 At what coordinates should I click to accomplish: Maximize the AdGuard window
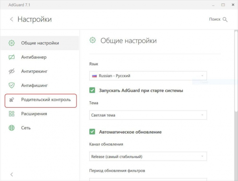click(223, 5)
